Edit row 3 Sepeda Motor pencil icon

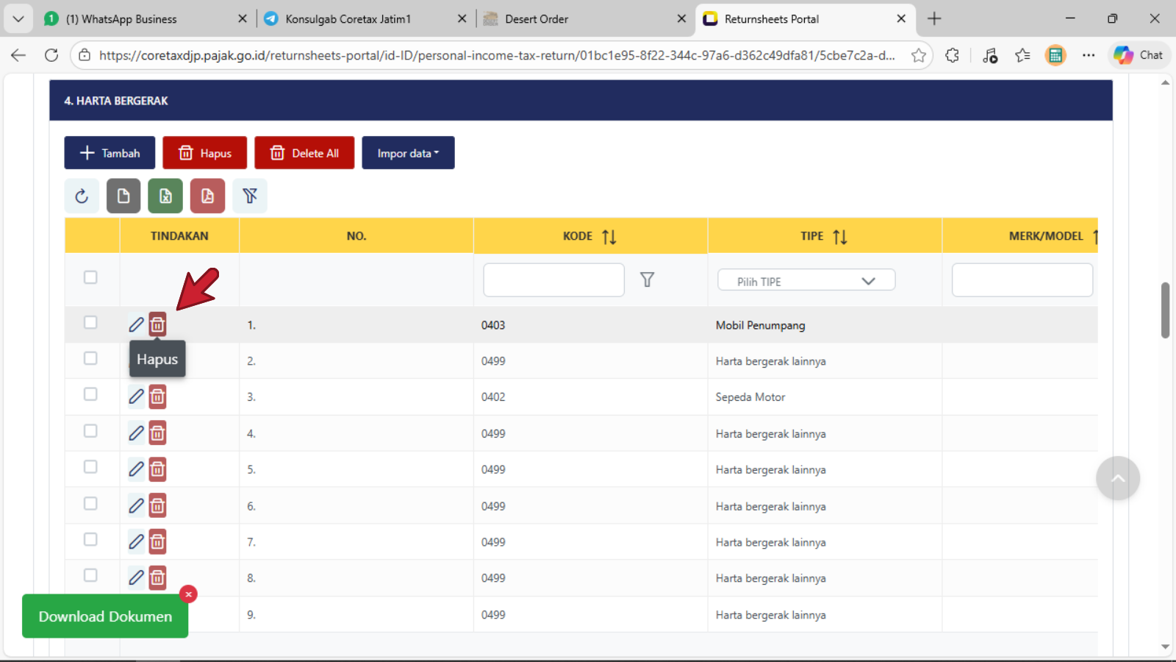point(136,396)
